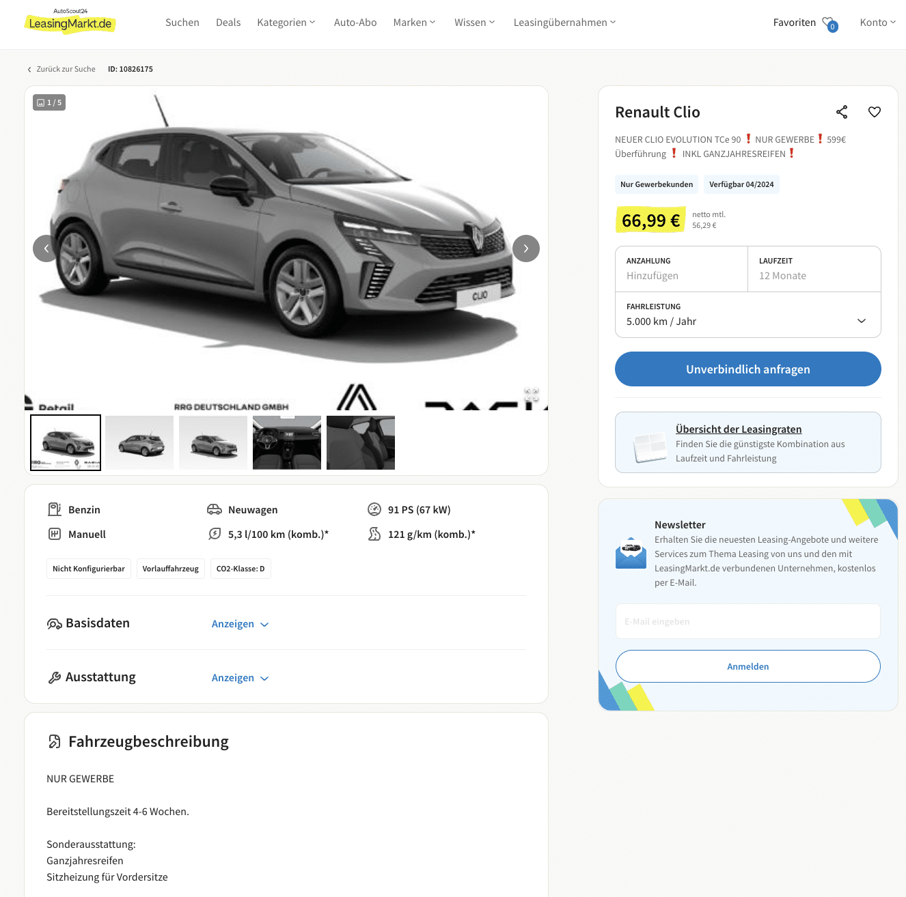This screenshot has width=906, height=897.
Task: Show the next car photo arrow
Action: [526, 248]
